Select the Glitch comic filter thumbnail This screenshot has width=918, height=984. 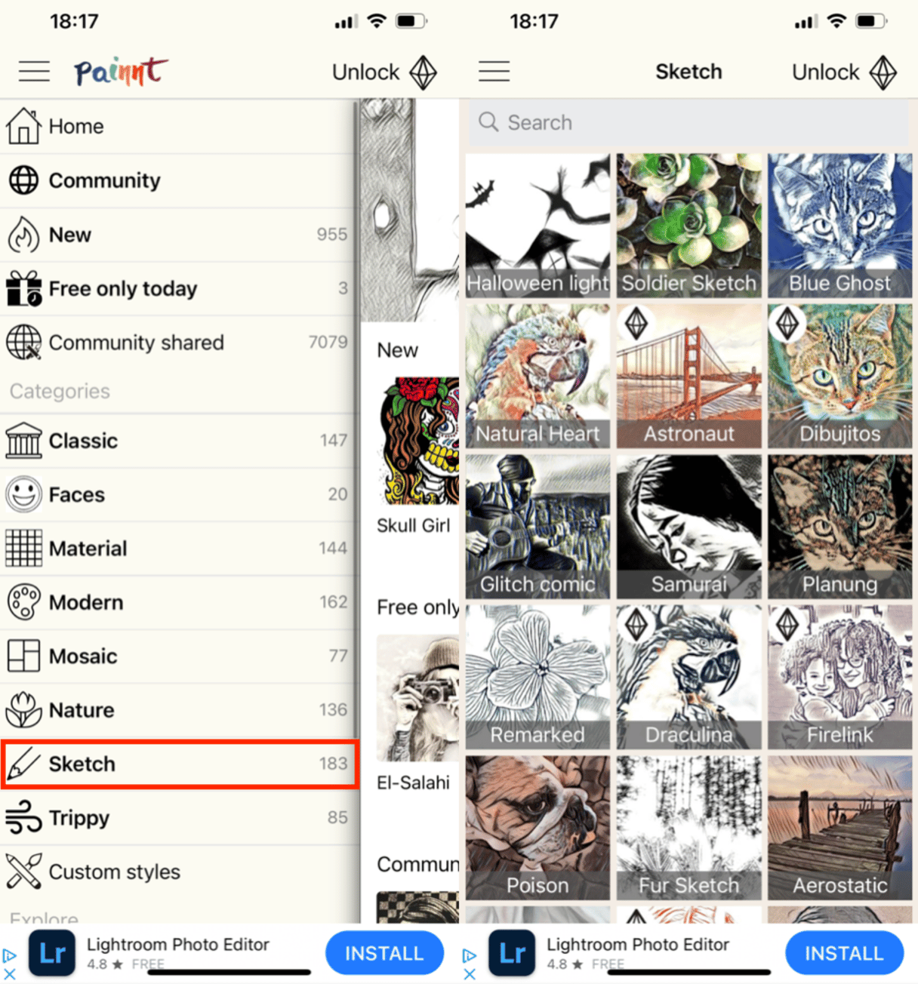pos(538,527)
